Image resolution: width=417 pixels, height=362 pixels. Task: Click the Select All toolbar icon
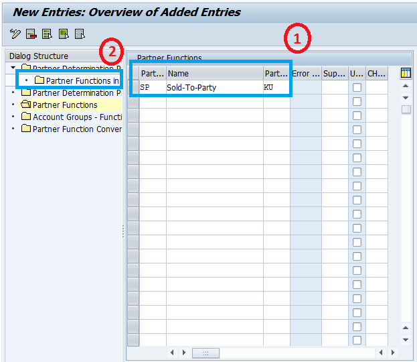(47, 34)
